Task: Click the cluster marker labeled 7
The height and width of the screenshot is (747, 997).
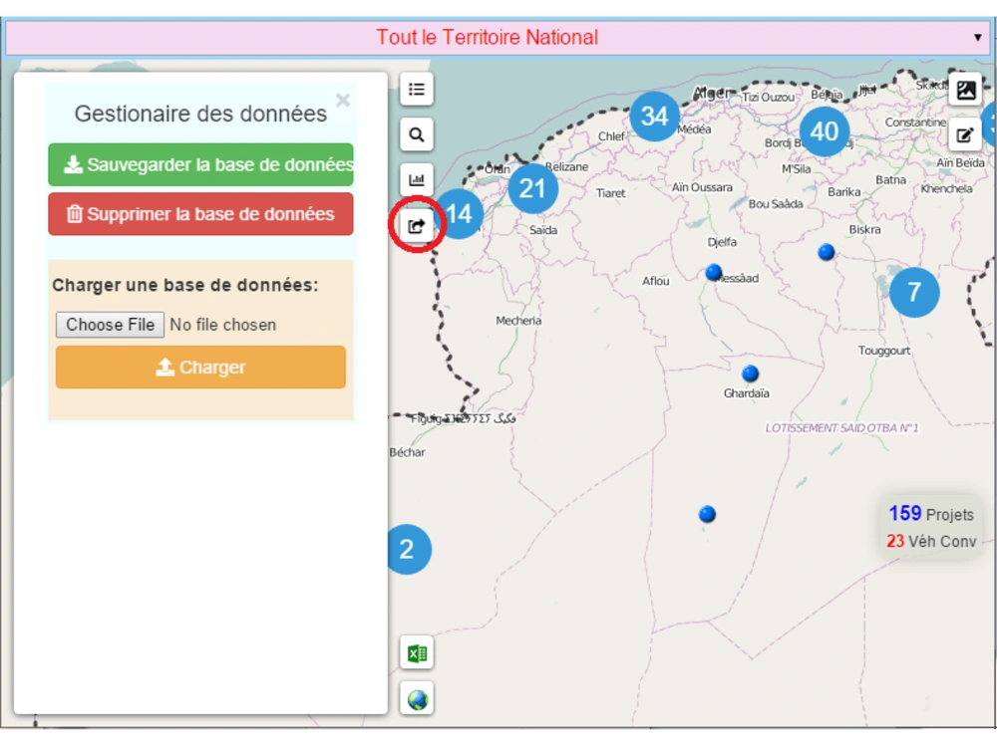Action: (x=913, y=292)
